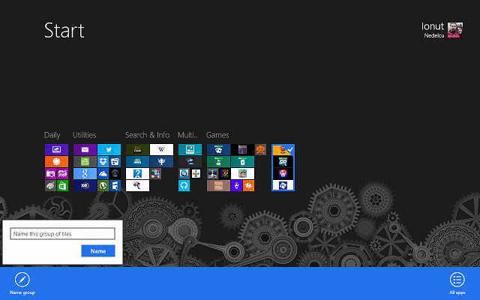Open the Desktop tile in Daily group
The width and height of the screenshot is (480, 300).
[x=57, y=149]
